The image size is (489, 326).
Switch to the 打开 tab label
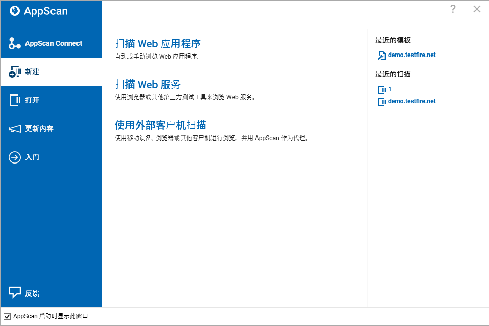tap(32, 100)
